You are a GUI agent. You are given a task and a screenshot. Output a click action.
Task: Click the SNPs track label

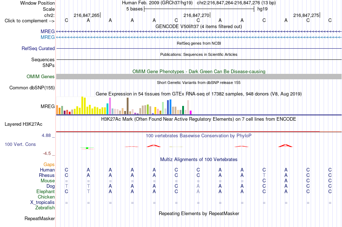tap(49, 65)
